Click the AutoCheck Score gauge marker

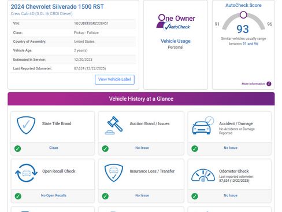(x=243, y=15)
